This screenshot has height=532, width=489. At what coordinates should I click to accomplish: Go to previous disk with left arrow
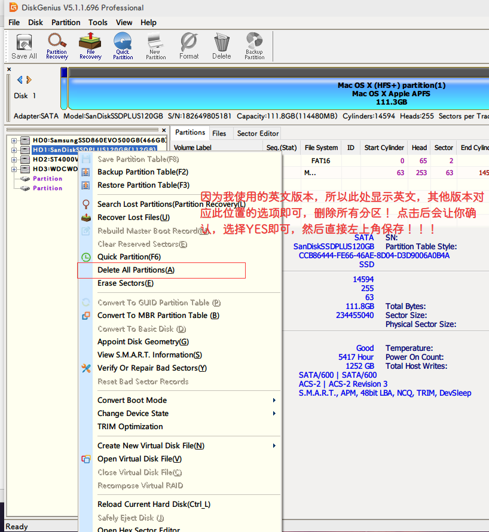point(20,80)
